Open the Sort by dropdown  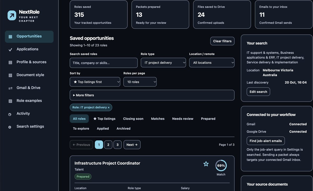coord(95,82)
